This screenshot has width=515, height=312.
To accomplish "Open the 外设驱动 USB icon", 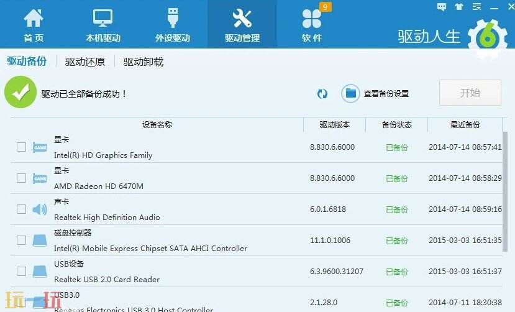I will pyautogui.click(x=173, y=18).
